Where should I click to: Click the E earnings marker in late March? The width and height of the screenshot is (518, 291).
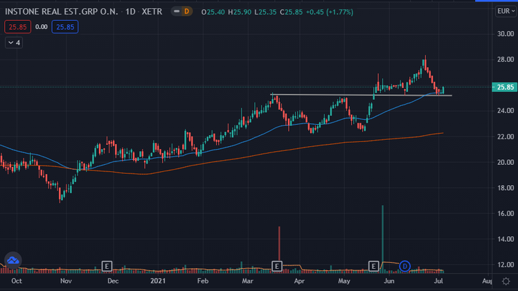click(277, 266)
